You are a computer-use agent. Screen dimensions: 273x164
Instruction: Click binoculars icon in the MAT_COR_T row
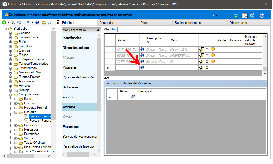tap(142, 49)
